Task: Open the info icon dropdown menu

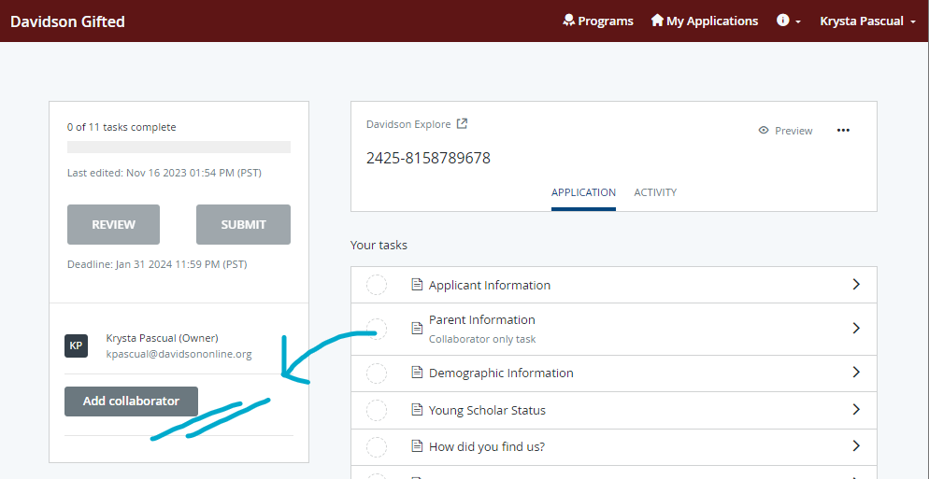Action: click(x=789, y=21)
